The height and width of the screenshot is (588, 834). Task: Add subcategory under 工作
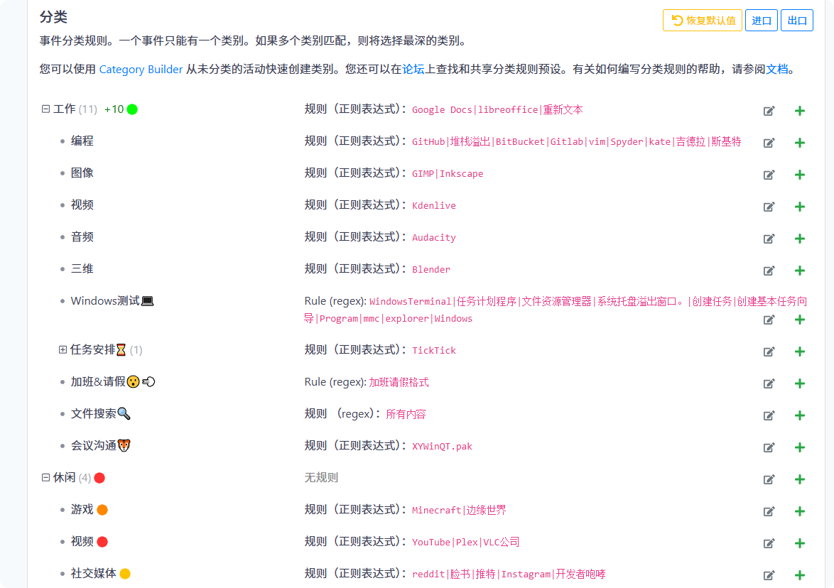[x=799, y=111]
